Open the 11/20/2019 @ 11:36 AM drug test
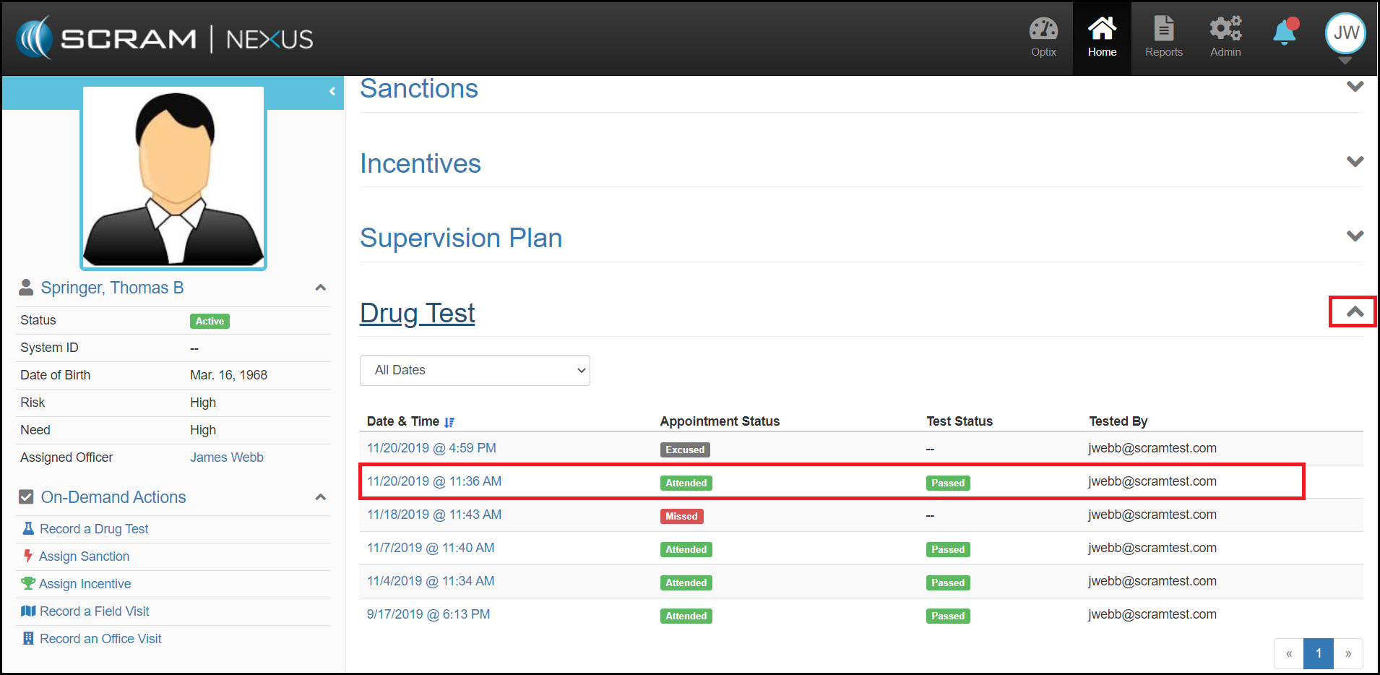Viewport: 1380px width, 675px height. 434,481
